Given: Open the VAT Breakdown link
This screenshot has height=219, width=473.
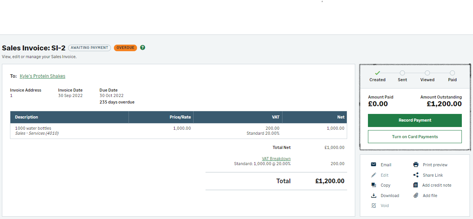Looking at the screenshot, I should click(276, 159).
